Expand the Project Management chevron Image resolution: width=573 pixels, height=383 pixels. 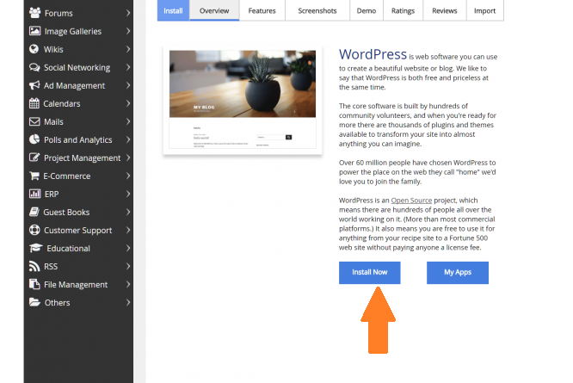tap(128, 158)
